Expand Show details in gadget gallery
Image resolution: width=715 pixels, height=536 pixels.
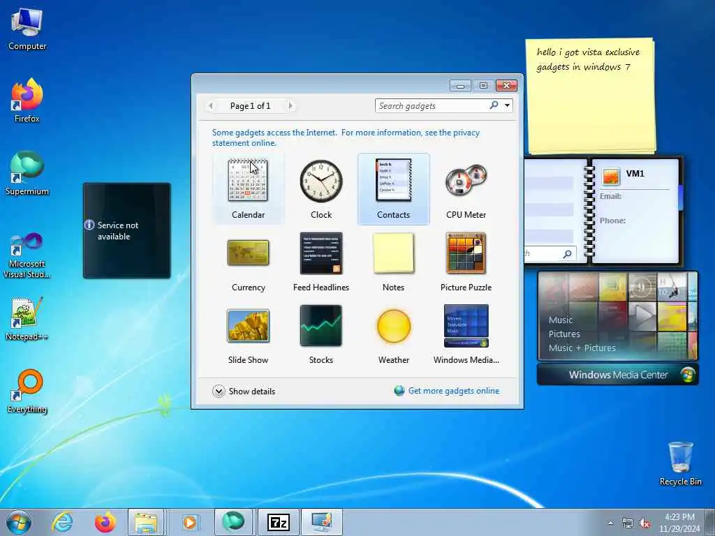click(x=244, y=391)
